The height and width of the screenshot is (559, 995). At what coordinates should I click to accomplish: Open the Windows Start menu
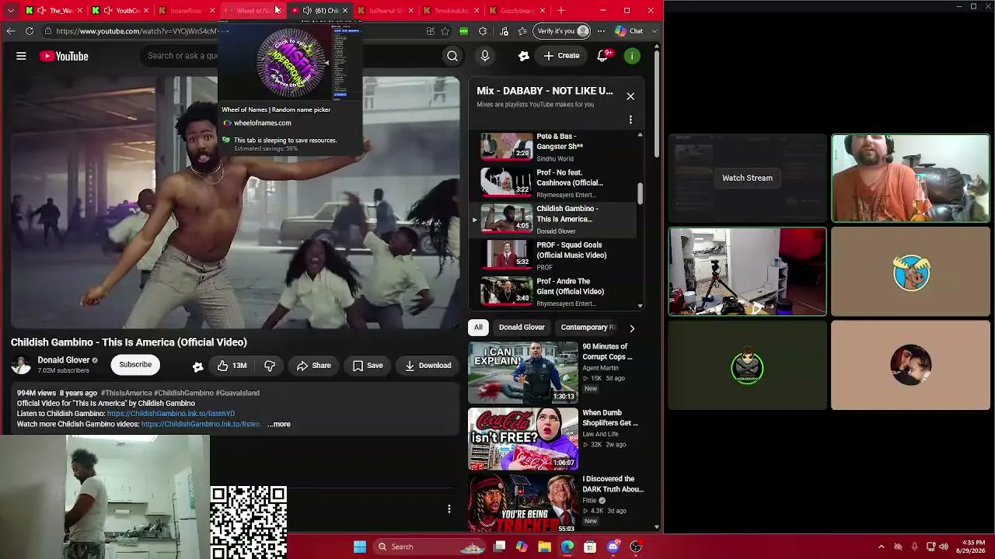(360, 547)
